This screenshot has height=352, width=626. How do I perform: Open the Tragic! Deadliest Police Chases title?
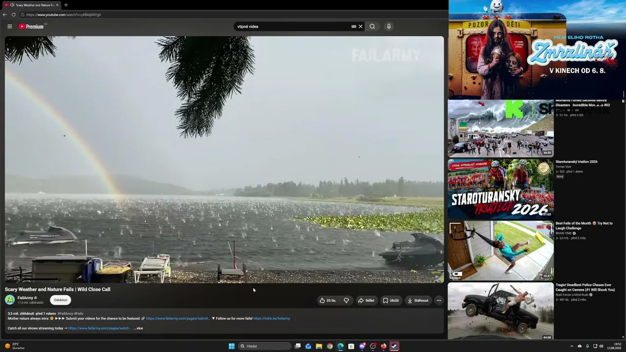click(x=585, y=287)
